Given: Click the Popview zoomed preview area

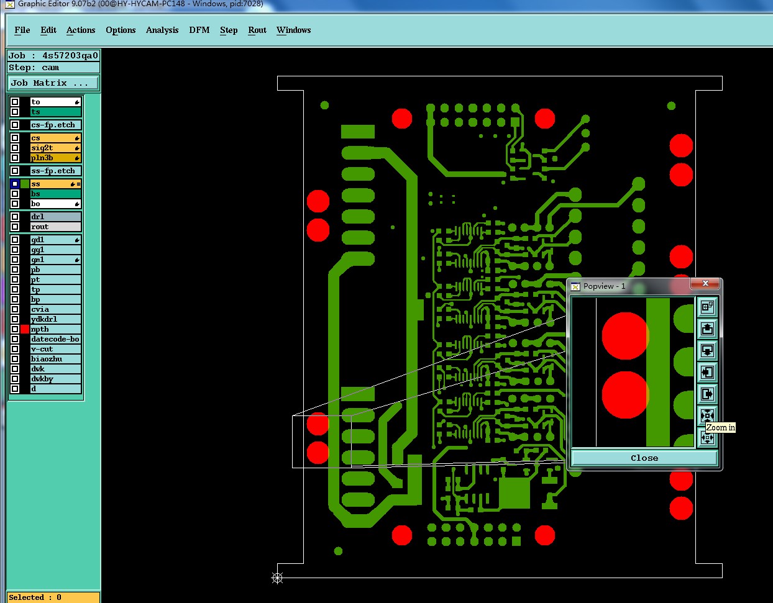Looking at the screenshot, I should pos(633,372).
